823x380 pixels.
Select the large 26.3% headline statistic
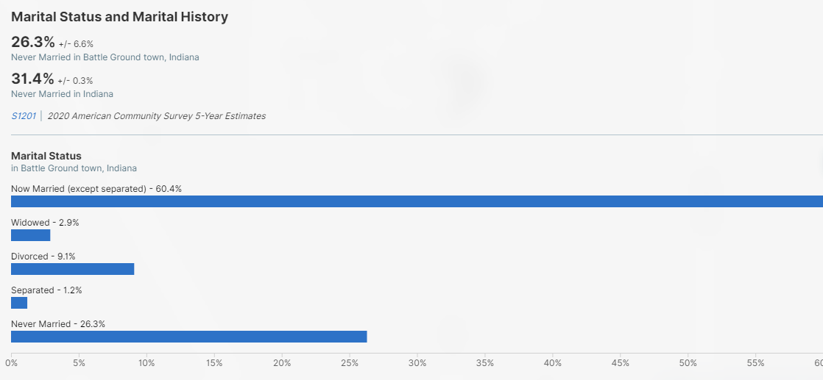[32, 42]
